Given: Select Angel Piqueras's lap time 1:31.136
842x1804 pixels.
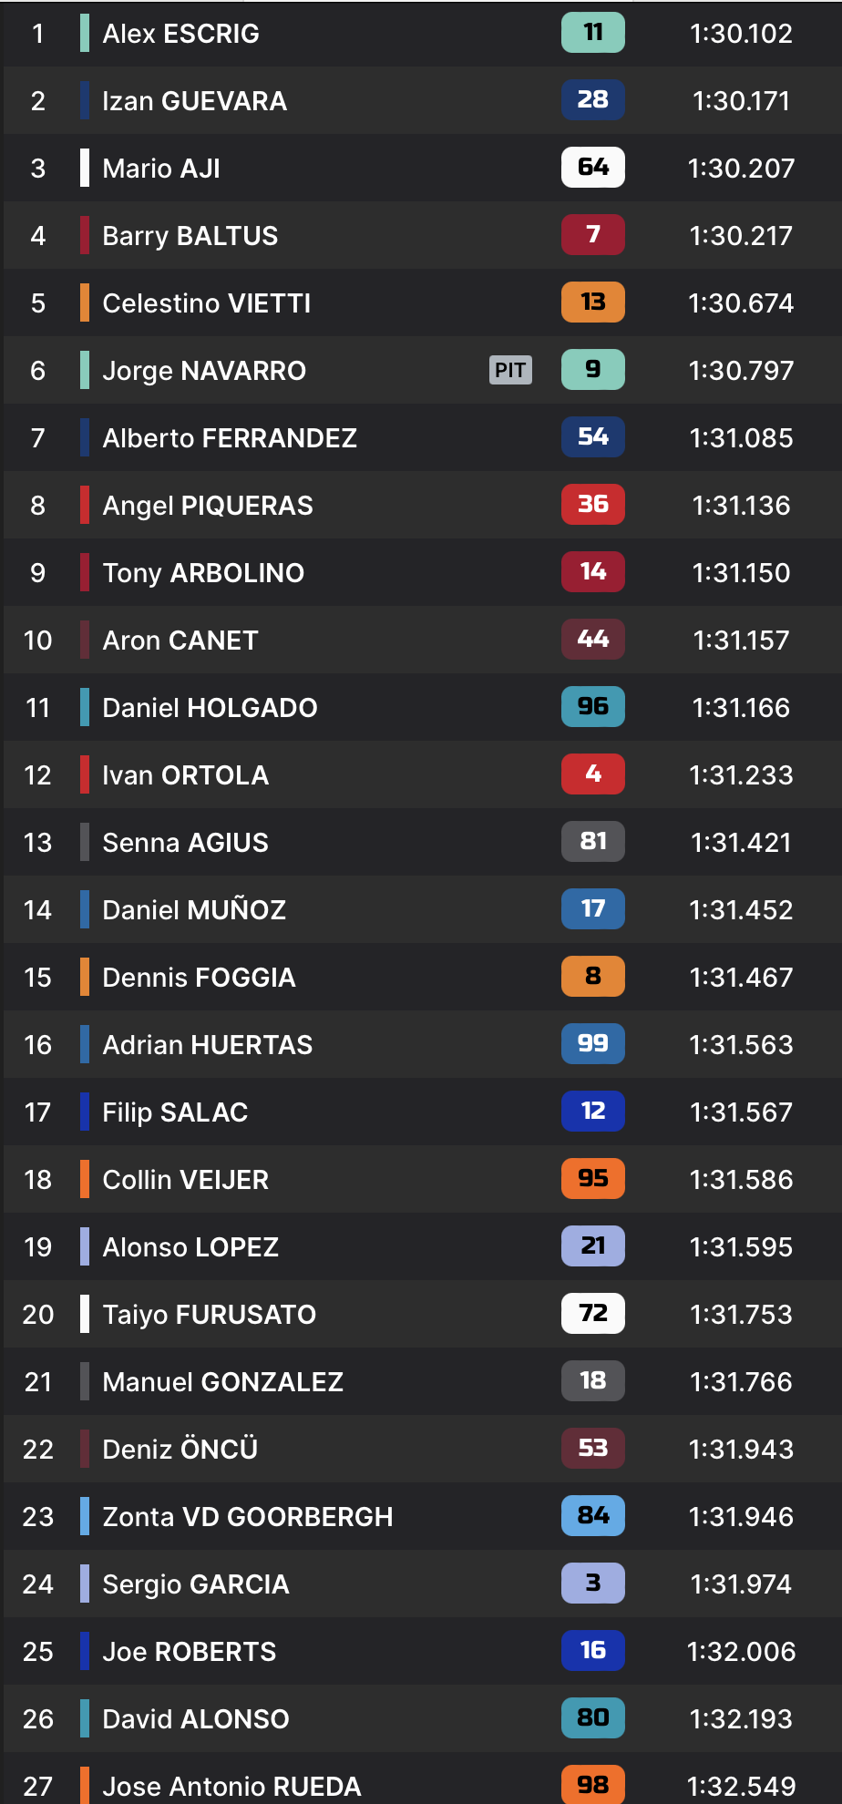Looking at the screenshot, I should pos(741,505).
